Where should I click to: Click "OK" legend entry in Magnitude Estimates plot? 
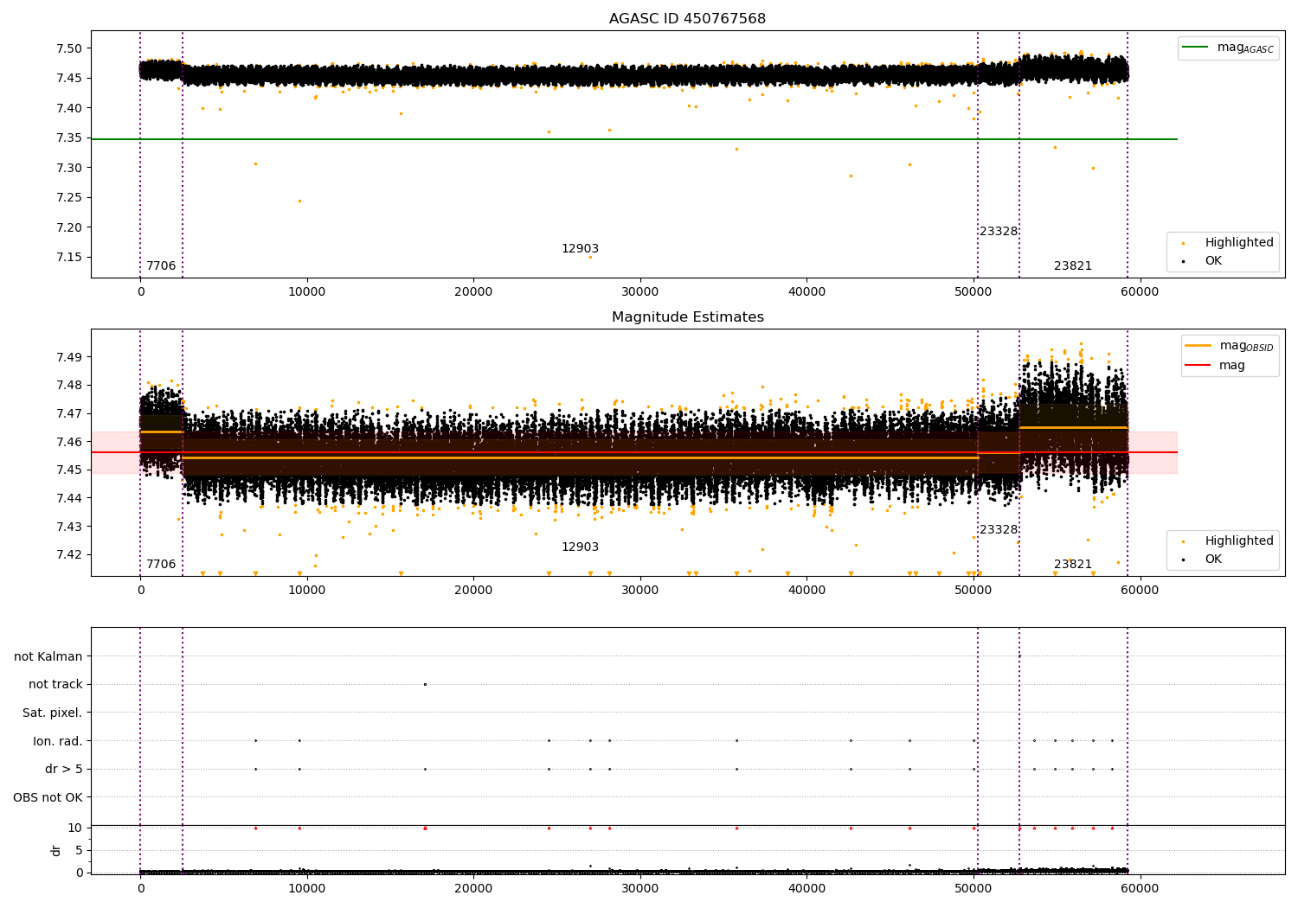(1213, 559)
